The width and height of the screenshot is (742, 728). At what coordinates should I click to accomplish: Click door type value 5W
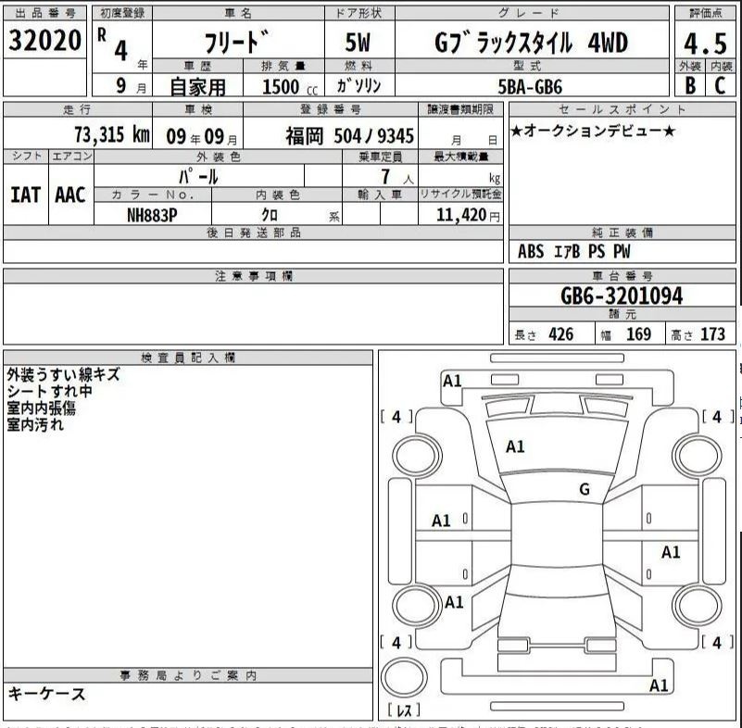(x=358, y=42)
